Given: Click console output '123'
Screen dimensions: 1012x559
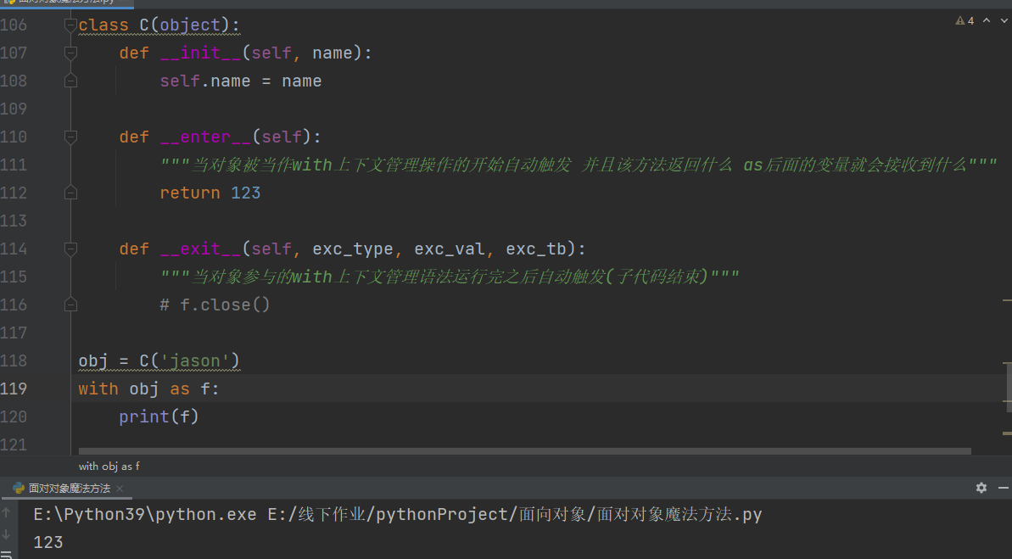Looking at the screenshot, I should click(48, 542).
